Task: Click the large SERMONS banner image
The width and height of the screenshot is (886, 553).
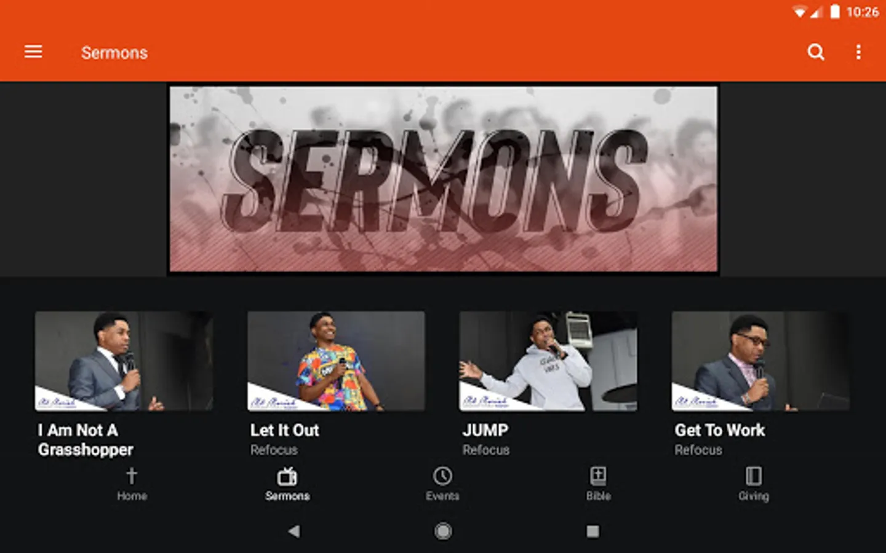Action: [443, 179]
